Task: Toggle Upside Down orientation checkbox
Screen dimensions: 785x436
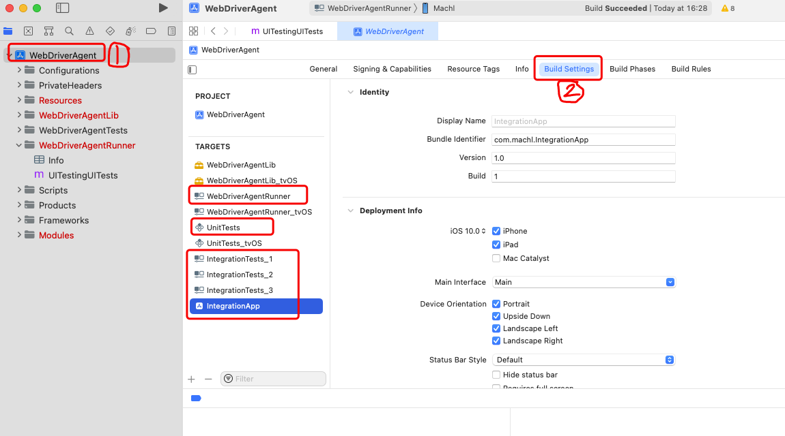Action: [x=496, y=316]
